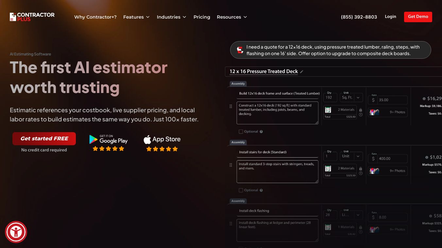Viewport: 442px width, 248px height.
Task: Click the help icon beside the stairs Optional checkbox
Action: [261, 190]
